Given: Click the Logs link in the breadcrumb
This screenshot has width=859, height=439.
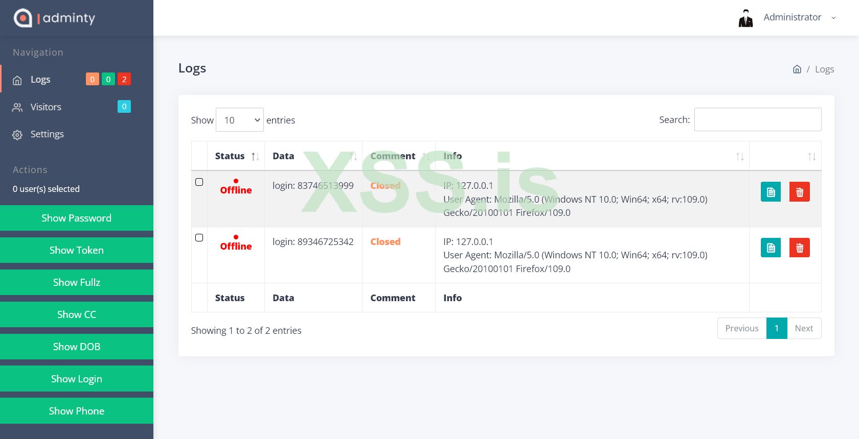Looking at the screenshot, I should [824, 69].
